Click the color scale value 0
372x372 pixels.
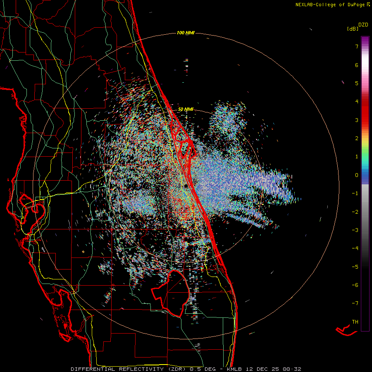click(x=357, y=175)
